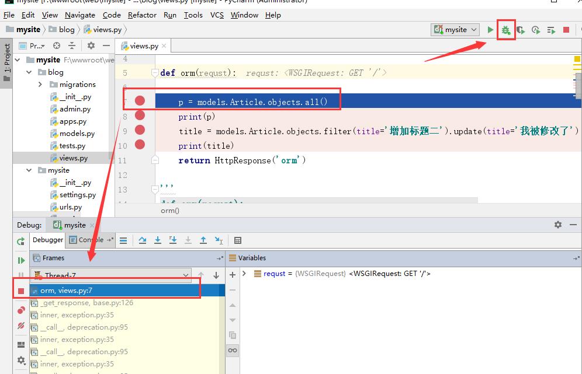582x374 pixels.
Task: Restore layout icon in debugger sidebar
Action: click(x=21, y=345)
